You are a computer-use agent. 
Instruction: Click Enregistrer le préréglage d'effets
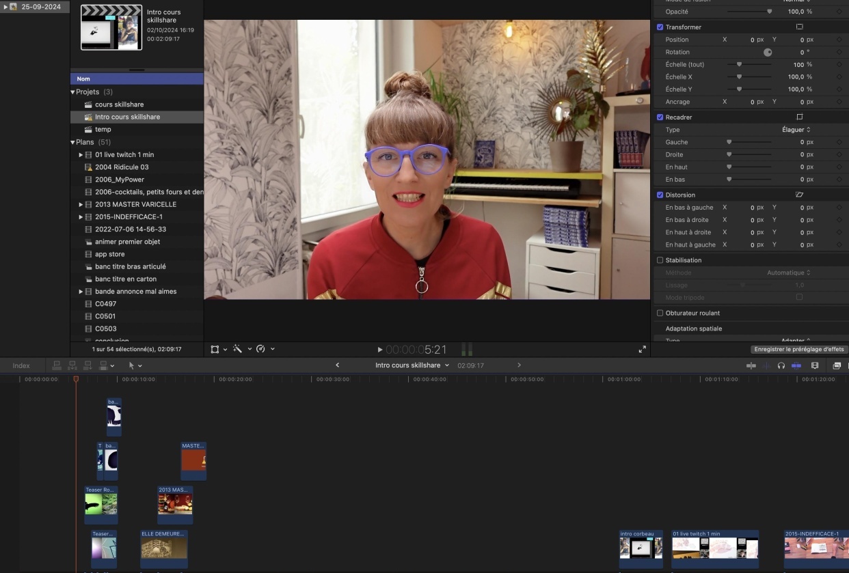[799, 349]
